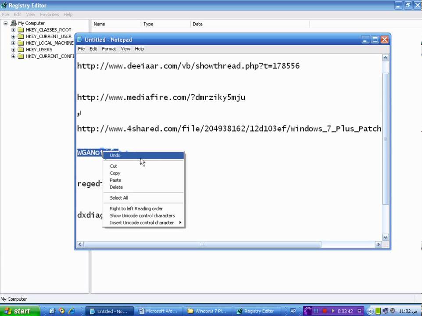
Task: Click Notepad horizontal scrollbar left arrow
Action: pos(80,244)
